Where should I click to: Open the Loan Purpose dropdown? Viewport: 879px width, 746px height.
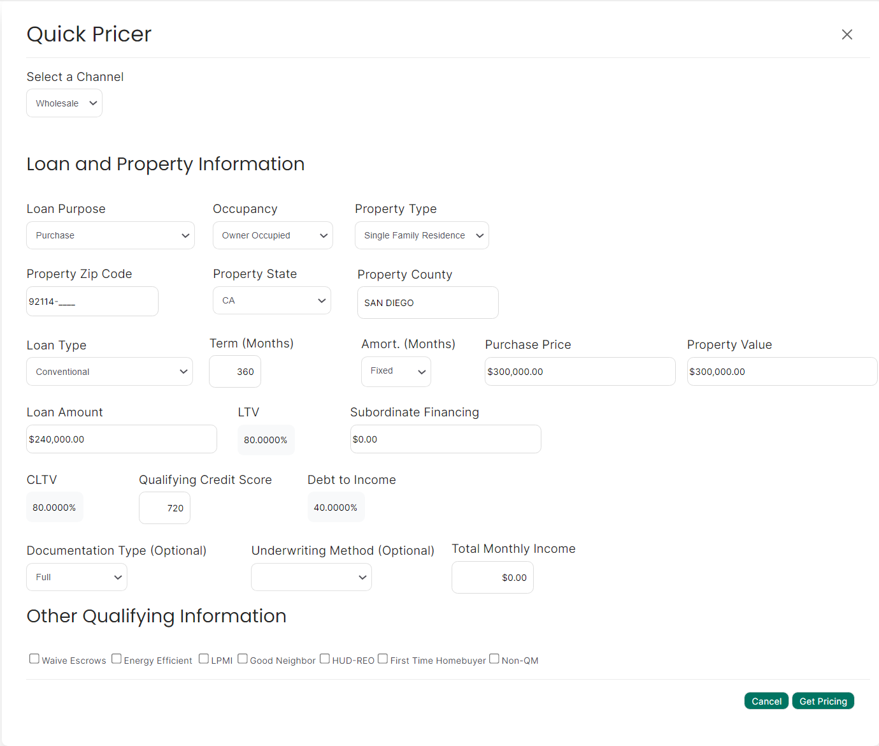coord(110,235)
